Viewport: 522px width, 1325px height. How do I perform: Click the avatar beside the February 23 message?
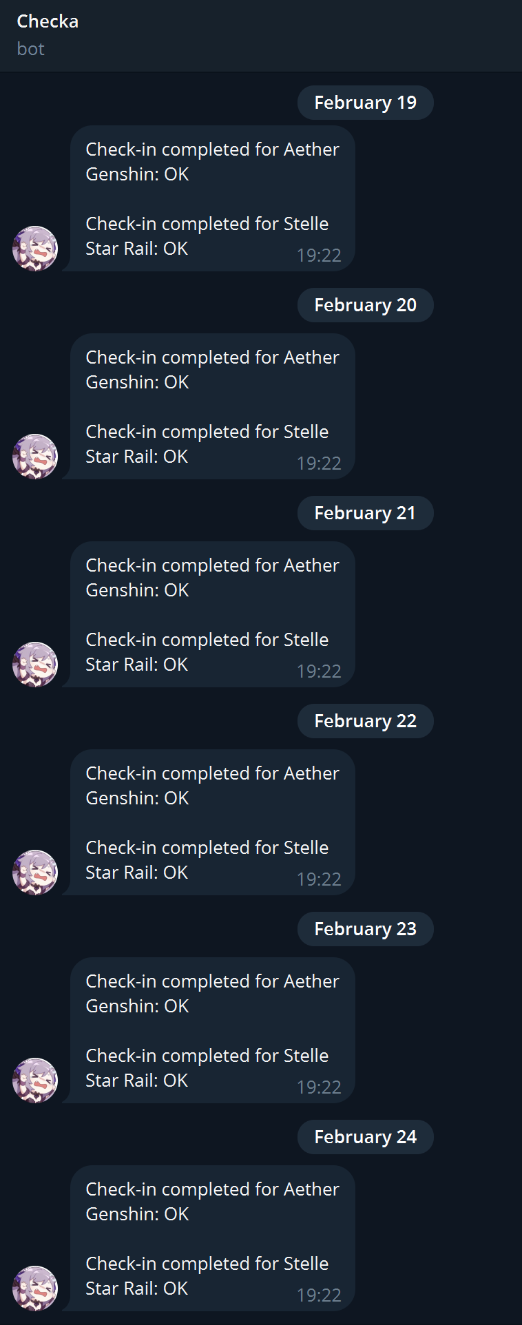click(35, 1081)
